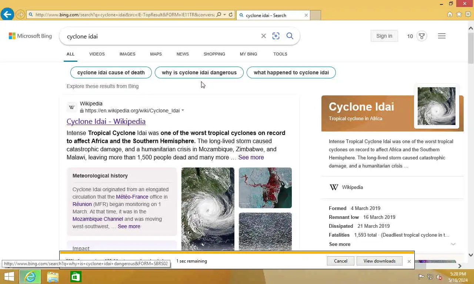Go back with the browser Back arrow
Viewport: 474px width, 284px height.
7,14
